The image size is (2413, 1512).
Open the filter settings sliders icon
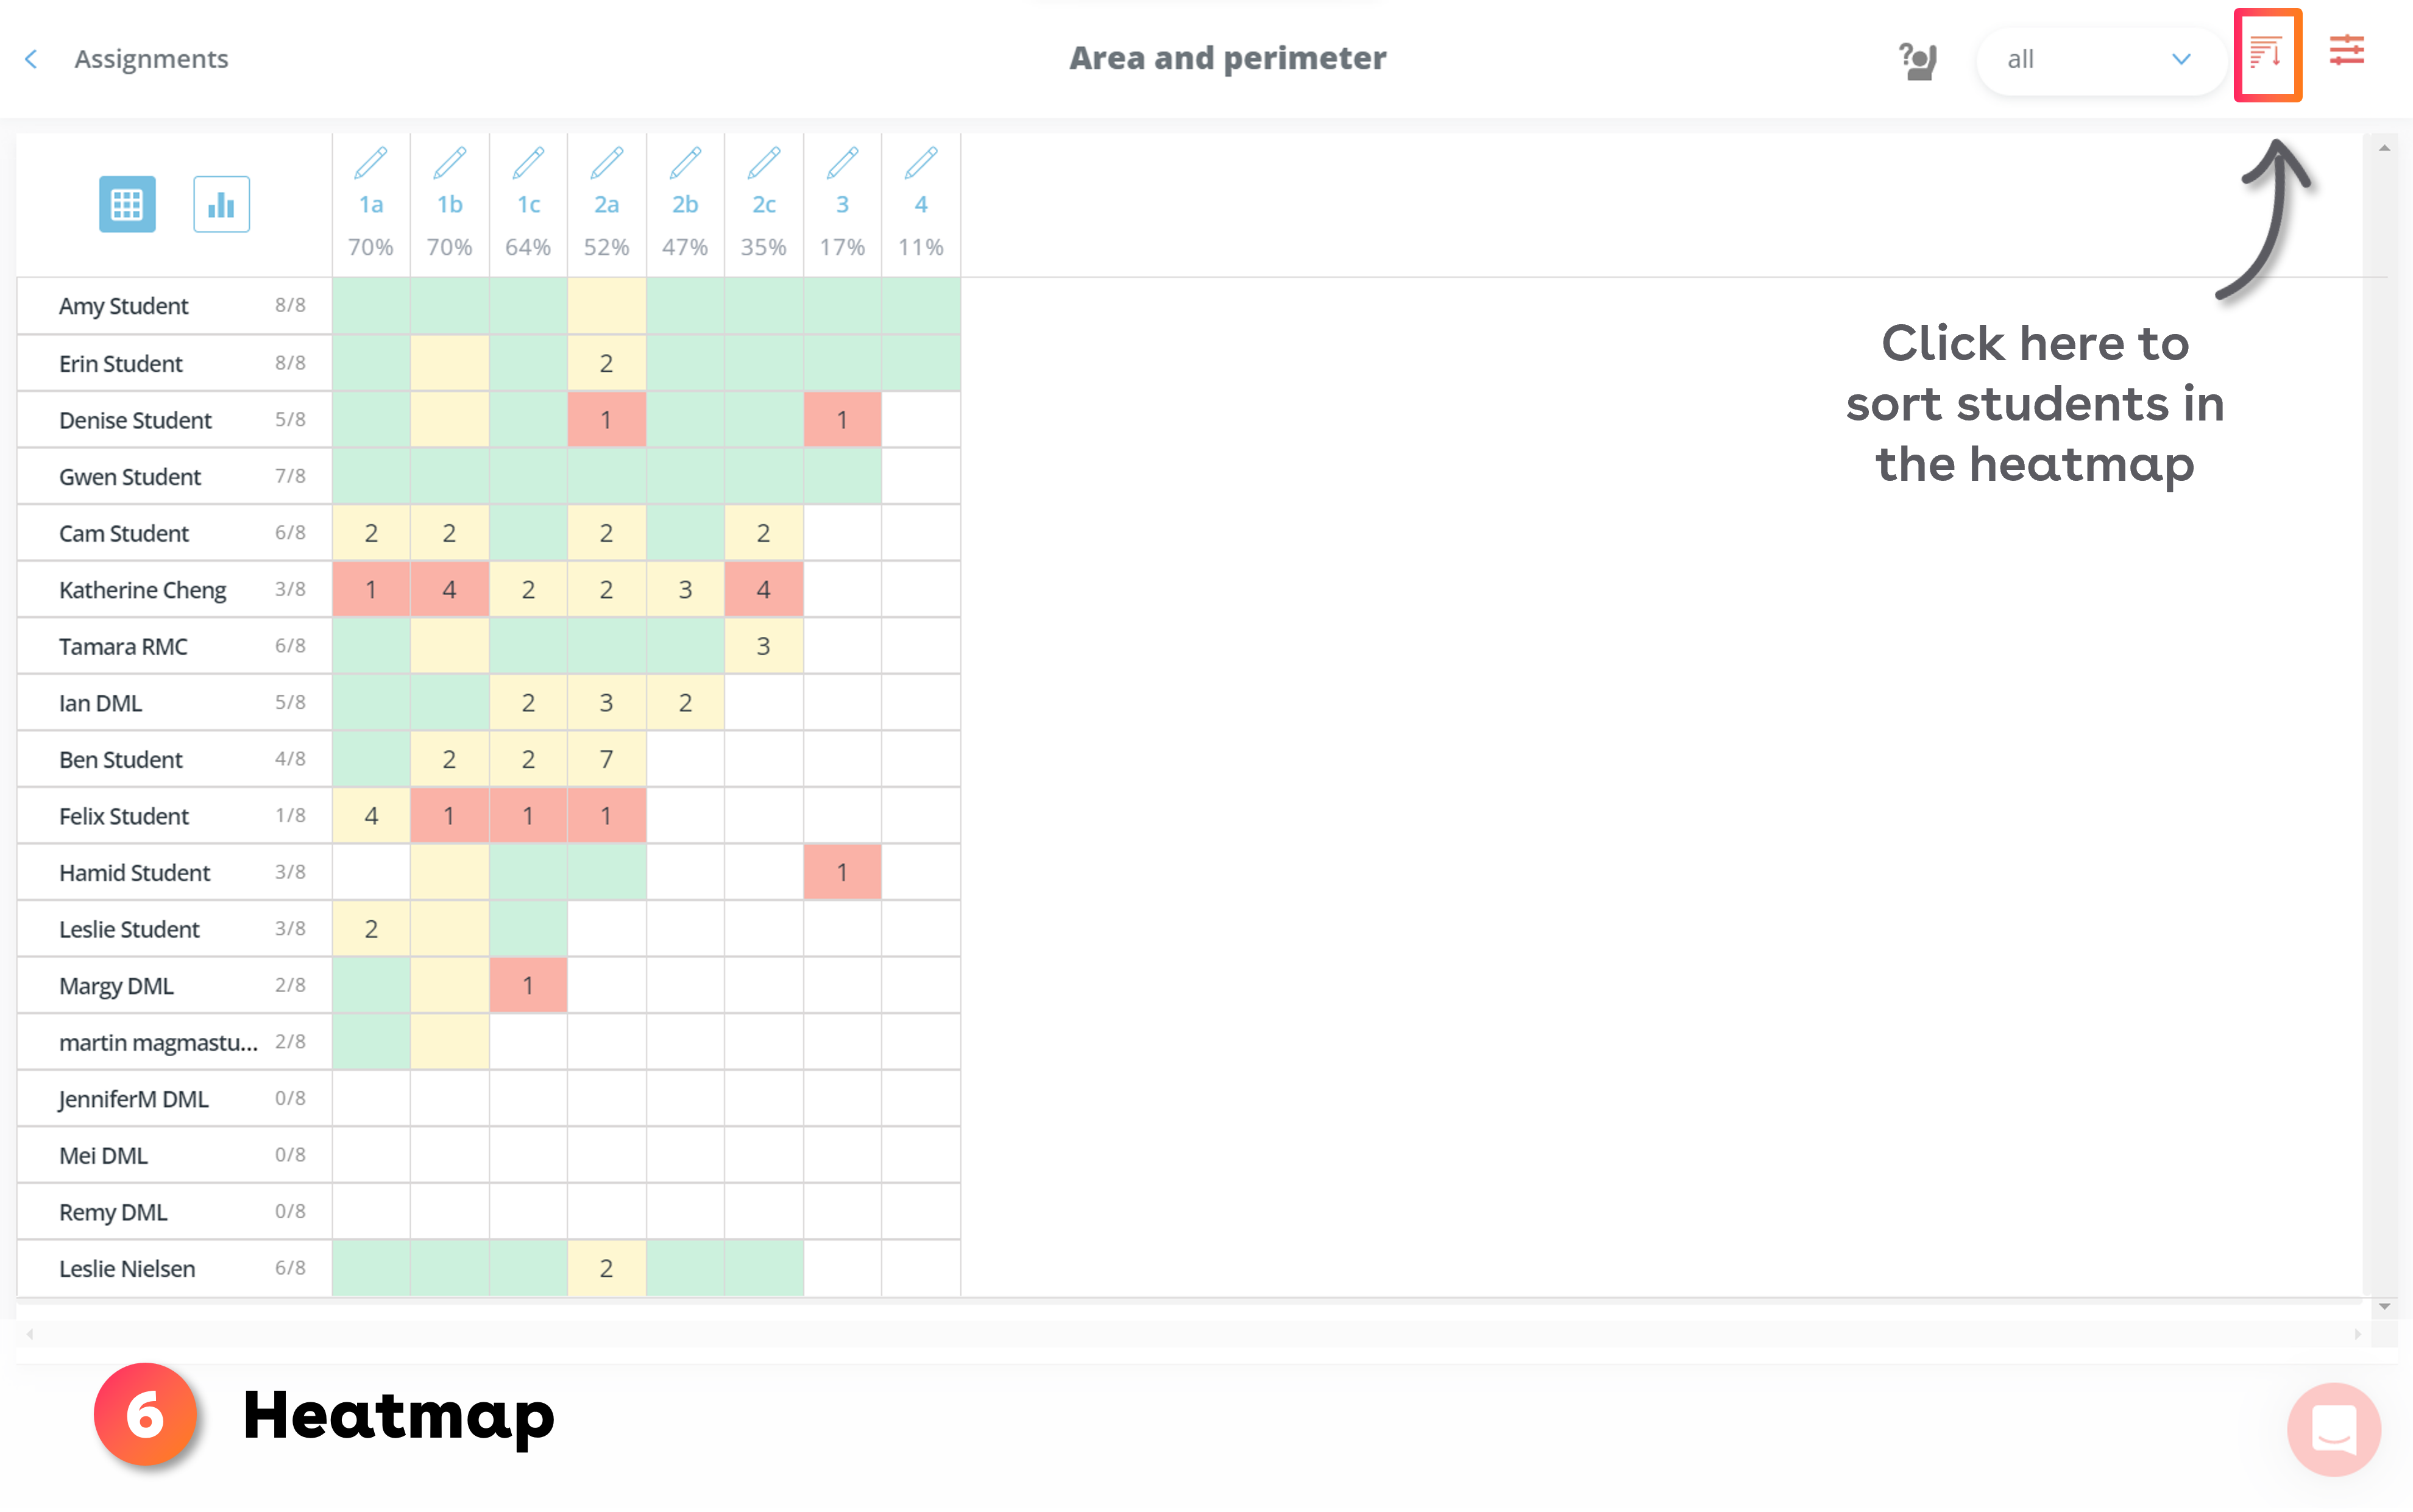pyautogui.click(x=2345, y=51)
